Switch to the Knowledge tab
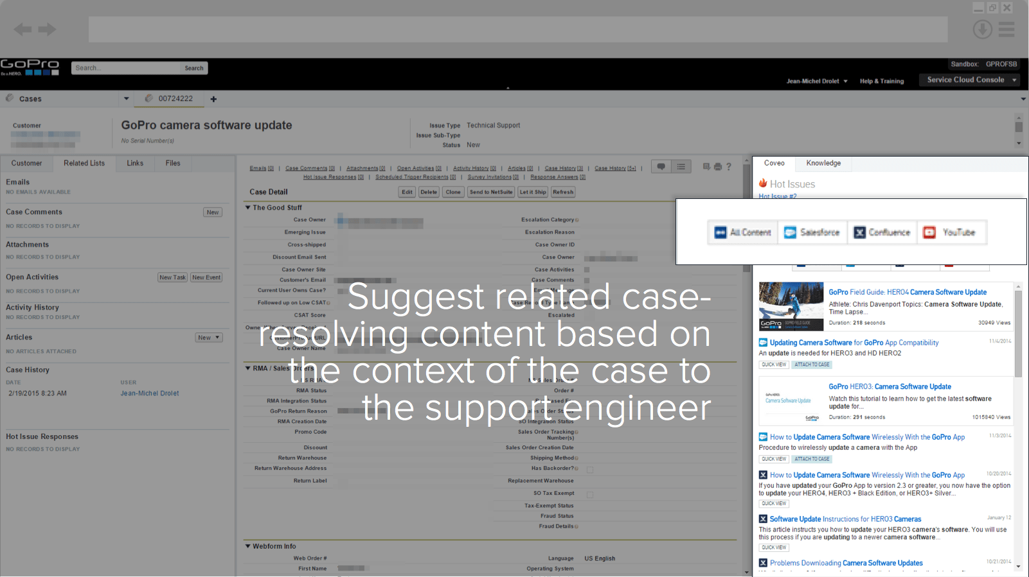Screen dimensions: 1029x577 tap(823, 163)
